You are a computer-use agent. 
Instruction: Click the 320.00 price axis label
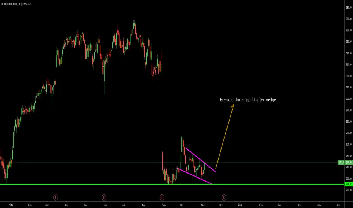[349, 76]
